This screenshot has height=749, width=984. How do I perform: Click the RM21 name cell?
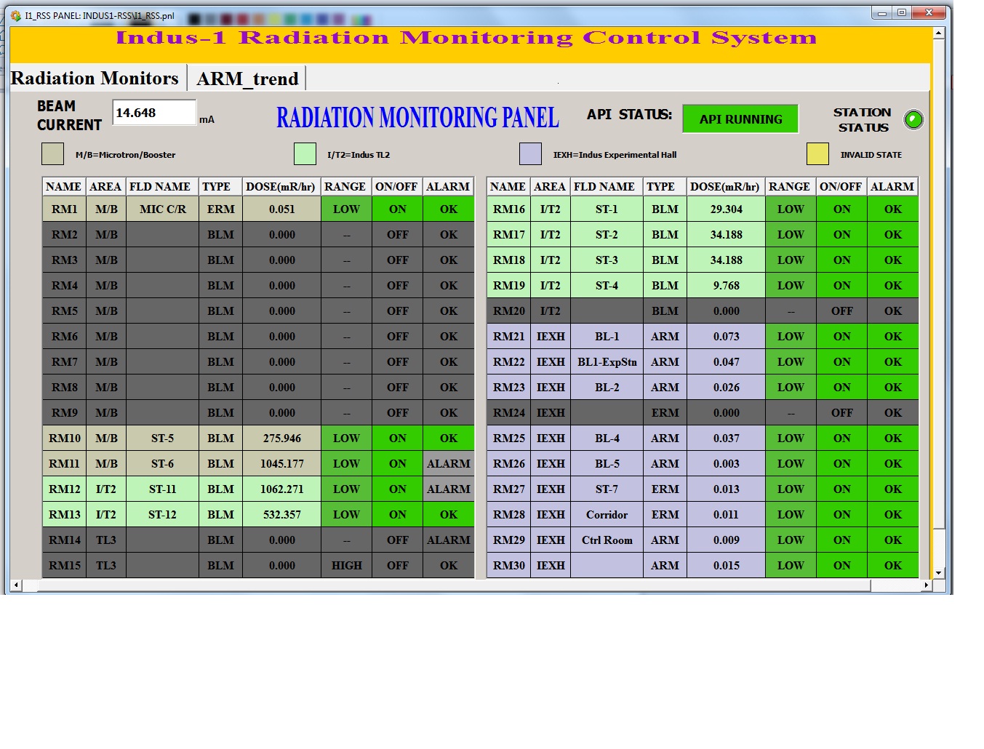coord(508,336)
